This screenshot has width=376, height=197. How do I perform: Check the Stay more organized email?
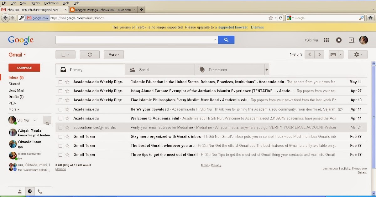click(x=60, y=137)
